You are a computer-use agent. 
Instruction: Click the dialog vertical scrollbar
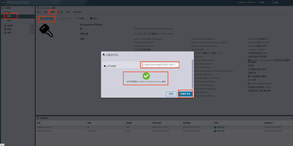coord(193,74)
